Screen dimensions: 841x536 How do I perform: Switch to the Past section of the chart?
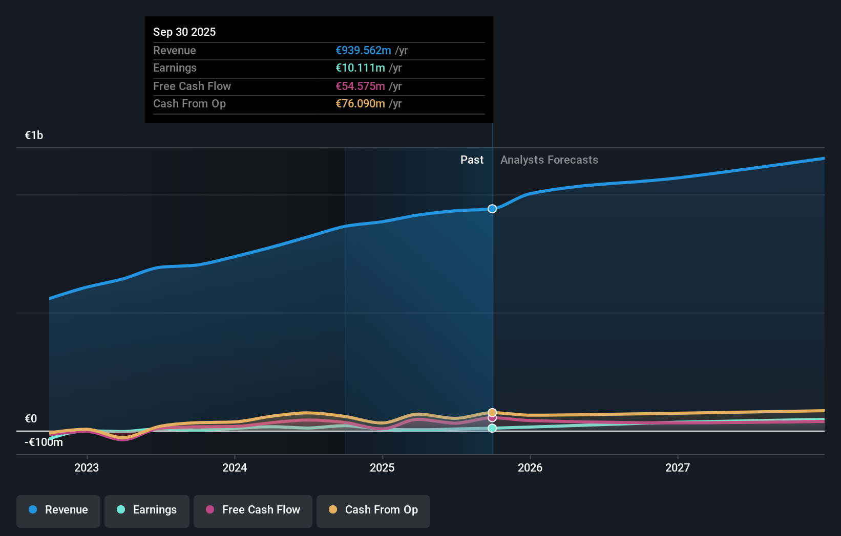tap(472, 160)
